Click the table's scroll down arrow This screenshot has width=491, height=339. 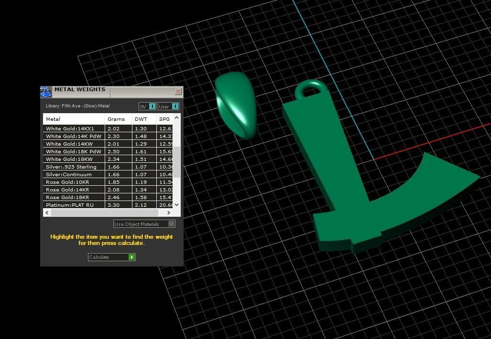pos(176,204)
